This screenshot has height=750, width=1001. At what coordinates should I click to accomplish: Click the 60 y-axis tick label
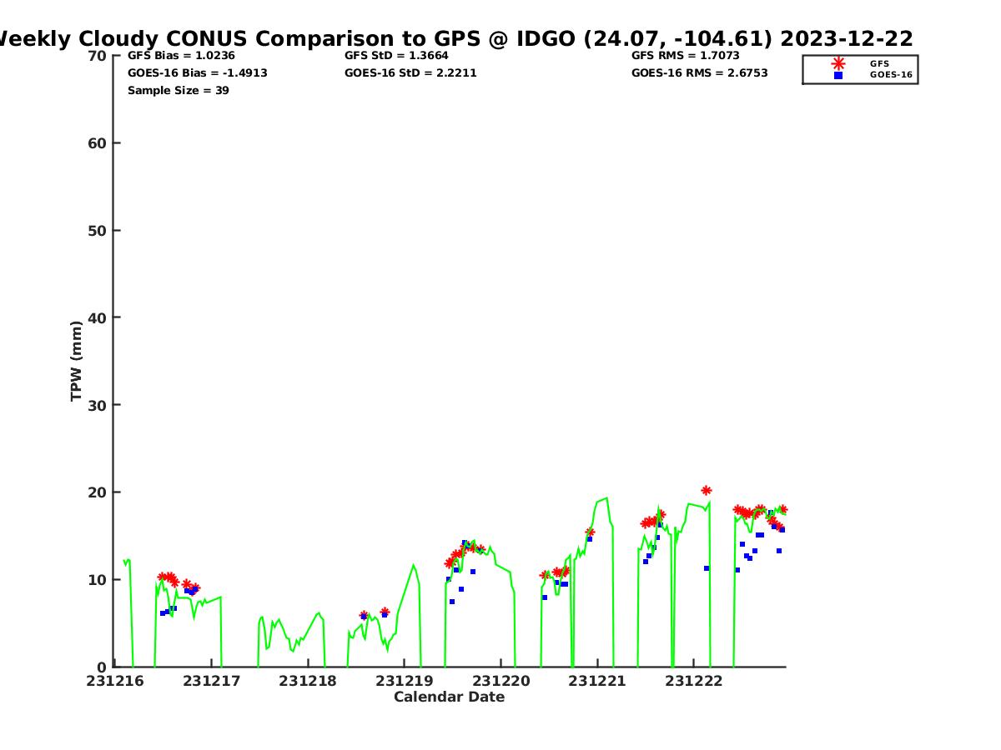[98, 143]
